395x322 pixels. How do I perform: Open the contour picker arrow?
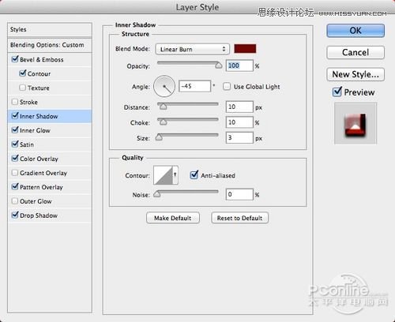pos(175,174)
